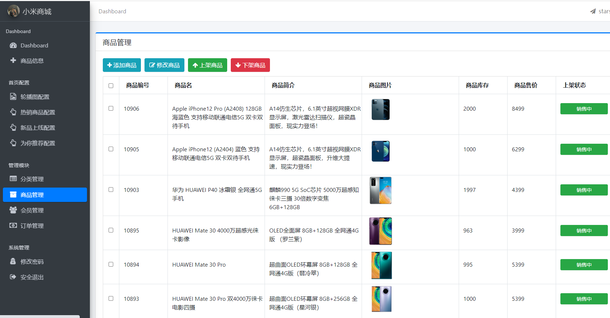Screen dimensions: 610x318
Task: Open product 10893 image thumbnail
Action: click(x=381, y=299)
